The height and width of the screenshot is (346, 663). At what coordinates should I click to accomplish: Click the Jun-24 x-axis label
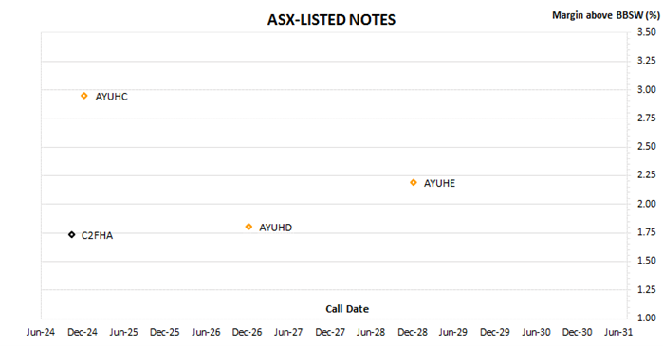click(41, 332)
